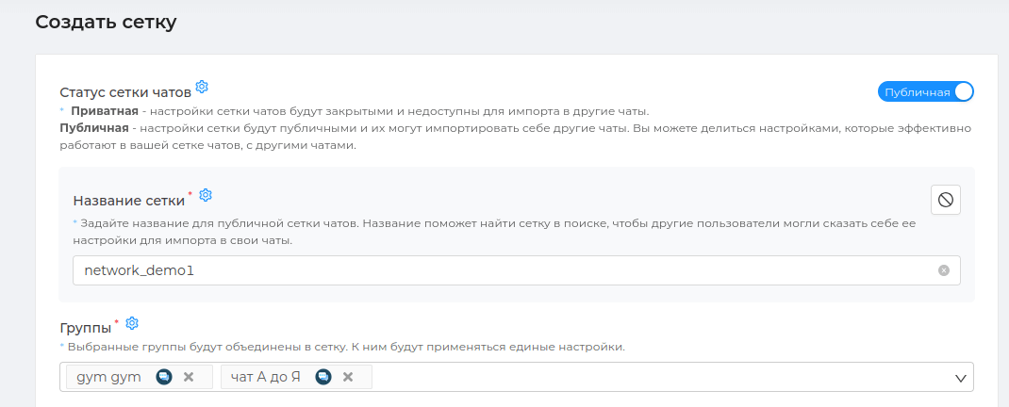Click chat bubble icon on чат А до Я tag

coord(323,377)
